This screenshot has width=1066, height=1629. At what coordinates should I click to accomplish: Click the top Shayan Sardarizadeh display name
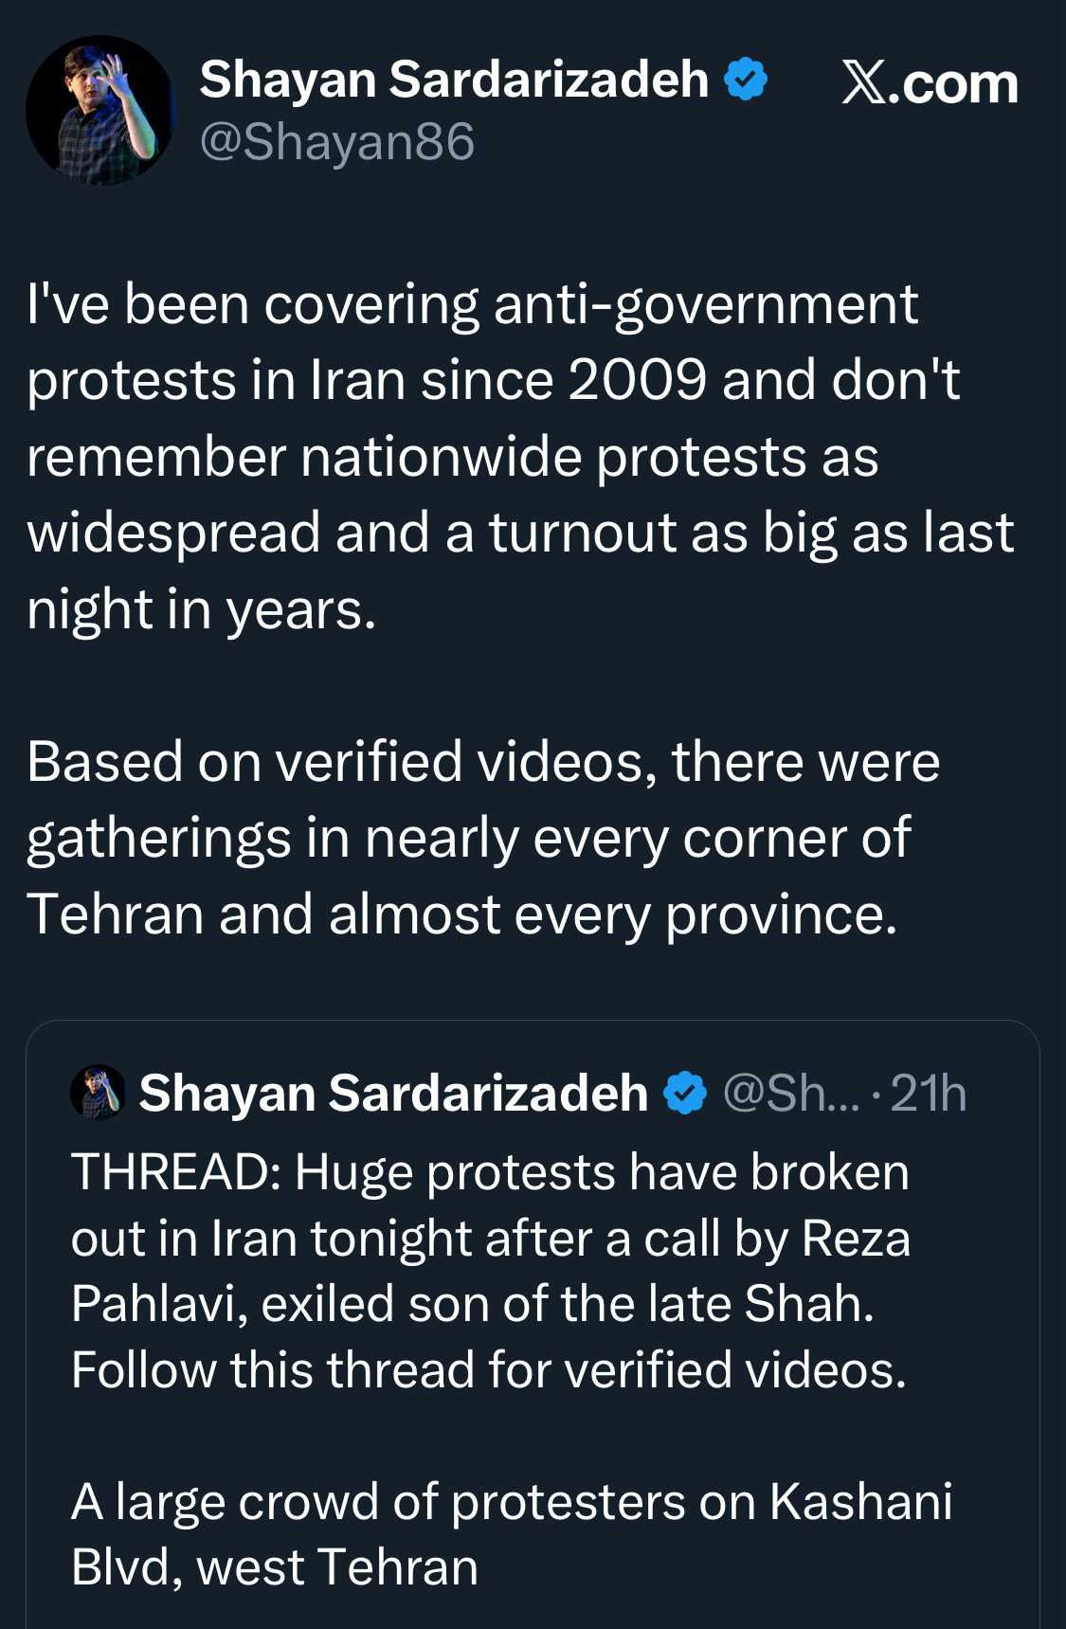(454, 80)
